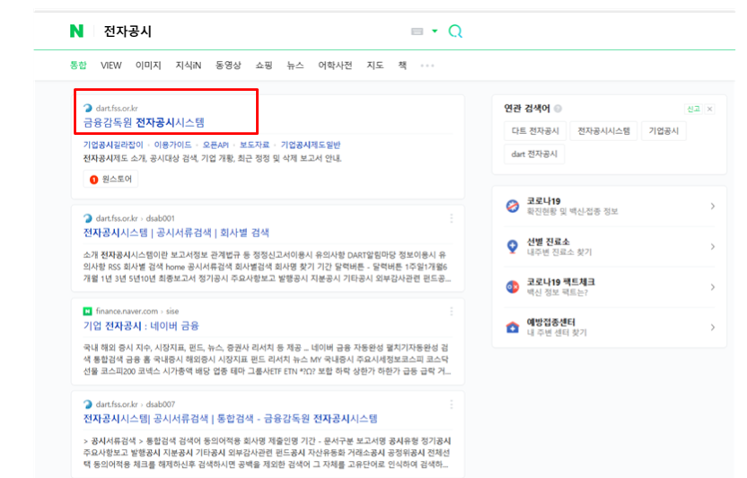Image resolution: width=747 pixels, height=478 pixels.
Task: Click the red 원스토어 icon
Action: [94, 180]
